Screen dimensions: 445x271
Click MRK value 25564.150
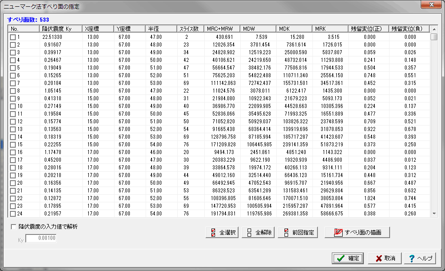[332, 75]
